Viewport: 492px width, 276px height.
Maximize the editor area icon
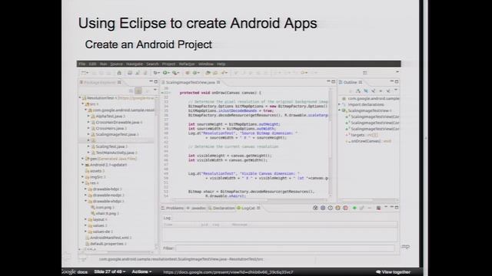click(333, 82)
